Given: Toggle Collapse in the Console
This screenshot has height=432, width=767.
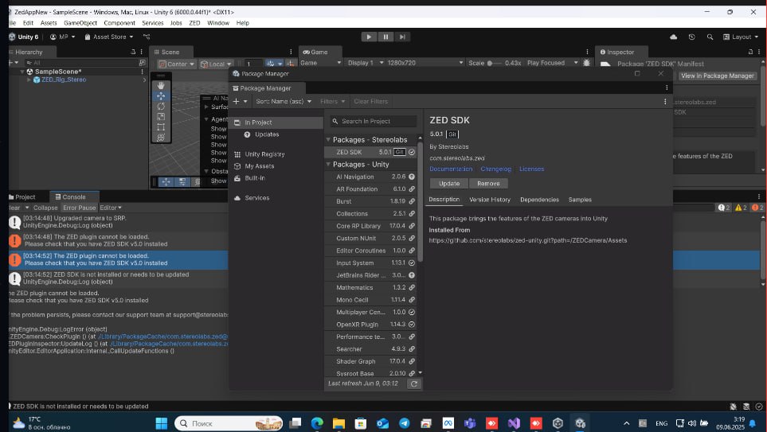Looking at the screenshot, I should [45, 208].
